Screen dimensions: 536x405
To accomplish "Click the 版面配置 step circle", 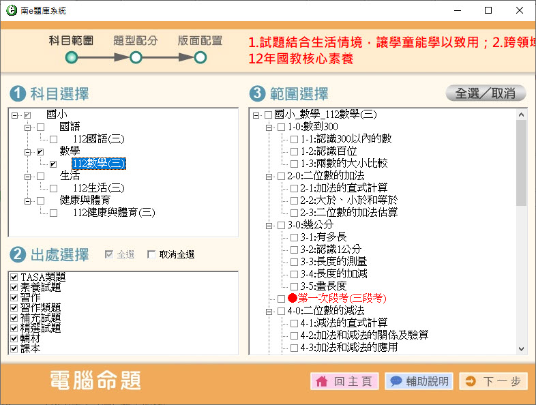I will tap(200, 58).
